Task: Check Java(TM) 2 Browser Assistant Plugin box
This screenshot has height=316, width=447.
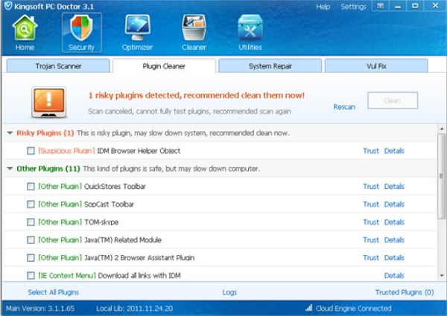Action: [x=31, y=258]
